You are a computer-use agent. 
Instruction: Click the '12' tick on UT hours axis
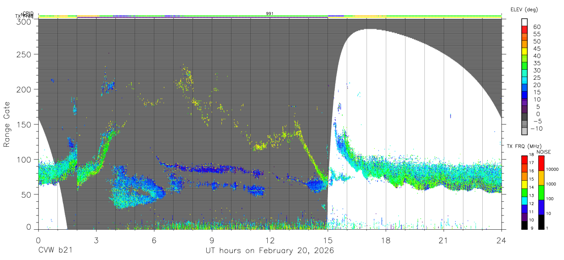point(270,240)
